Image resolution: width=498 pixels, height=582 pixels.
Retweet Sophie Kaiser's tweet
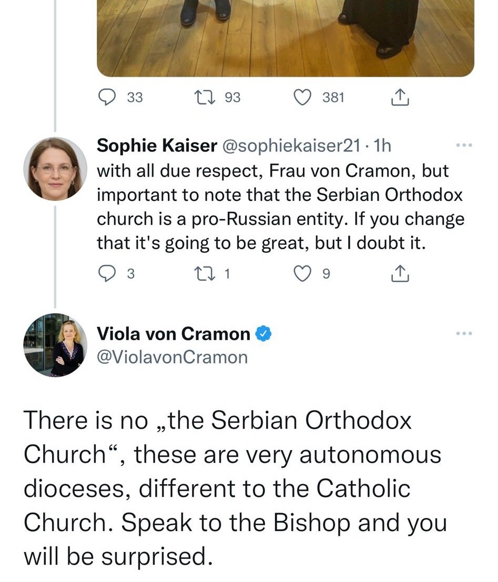205,274
